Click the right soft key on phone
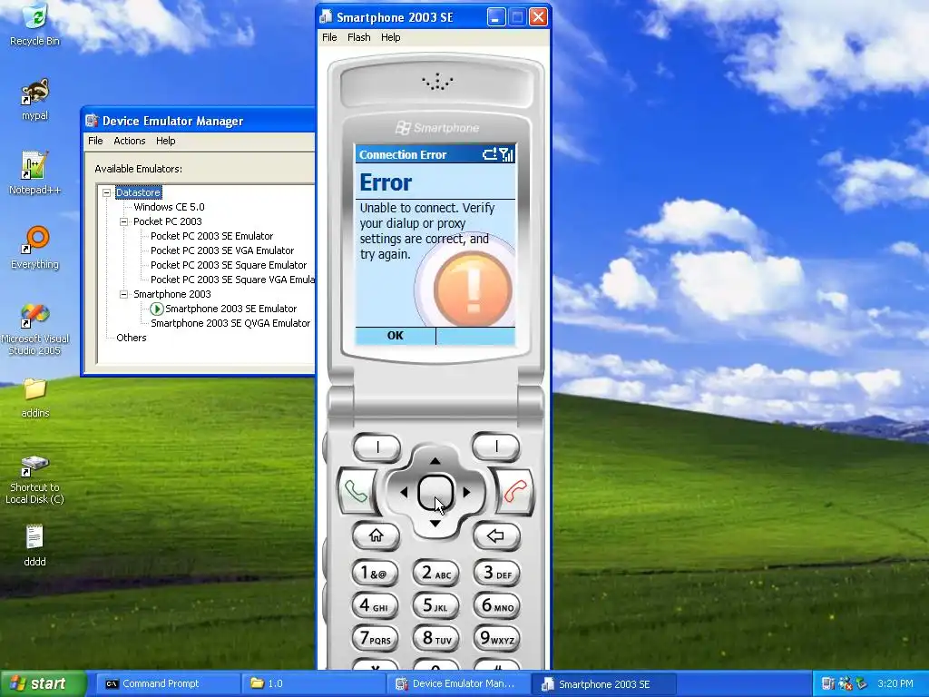 [496, 447]
